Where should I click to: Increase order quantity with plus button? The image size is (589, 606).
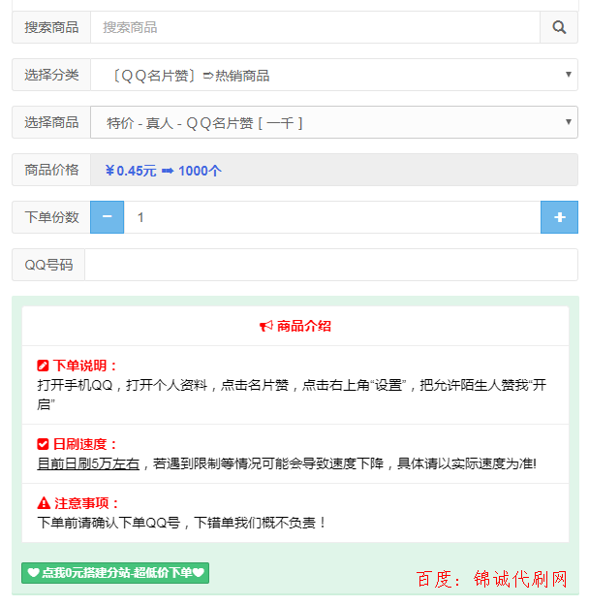click(x=559, y=217)
